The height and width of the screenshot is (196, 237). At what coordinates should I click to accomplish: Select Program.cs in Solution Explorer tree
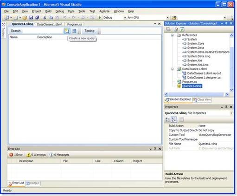(189, 82)
